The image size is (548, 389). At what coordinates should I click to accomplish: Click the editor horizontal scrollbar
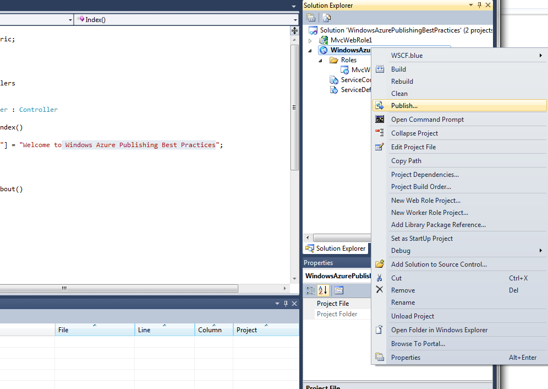point(119,289)
